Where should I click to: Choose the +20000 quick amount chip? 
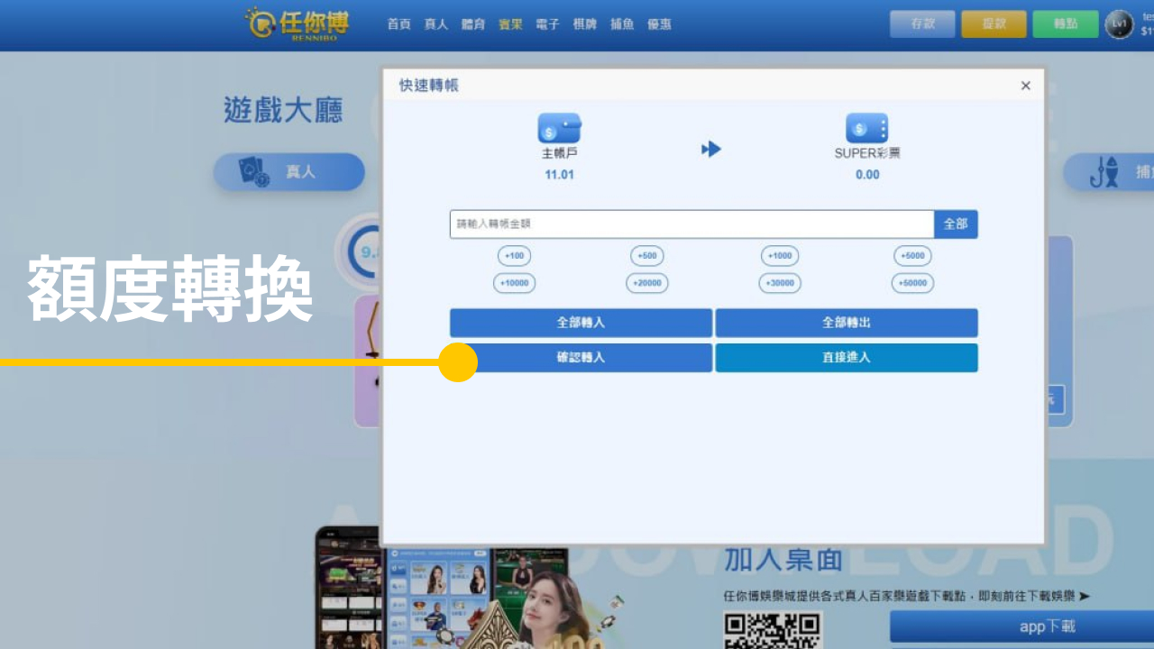(x=646, y=283)
